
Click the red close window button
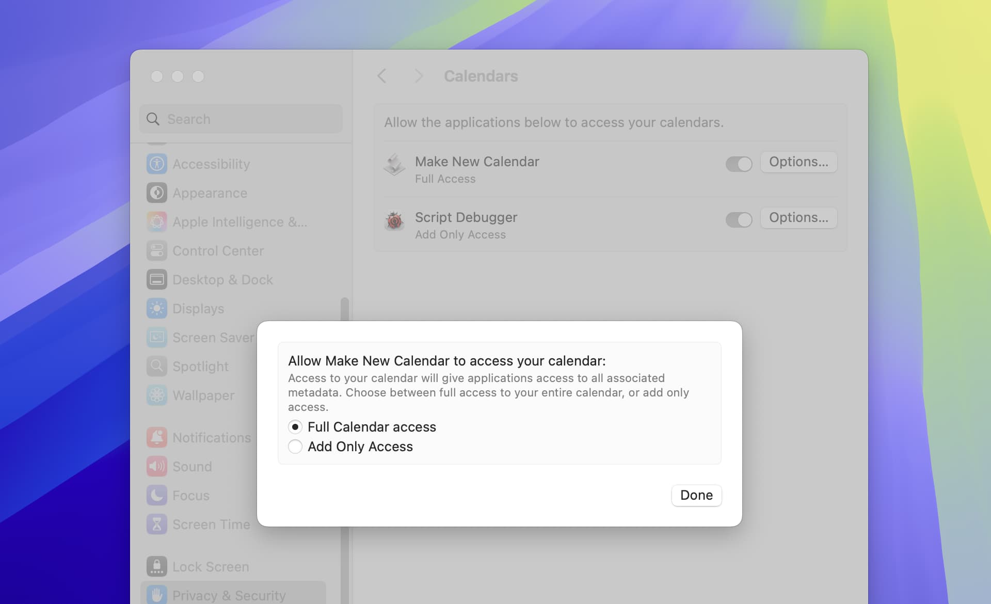[157, 76]
